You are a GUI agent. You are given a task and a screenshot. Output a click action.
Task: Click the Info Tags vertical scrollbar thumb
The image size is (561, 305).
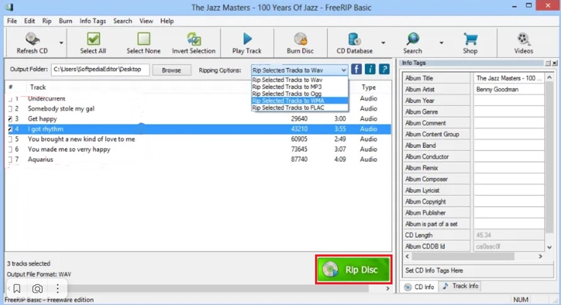click(x=550, y=156)
